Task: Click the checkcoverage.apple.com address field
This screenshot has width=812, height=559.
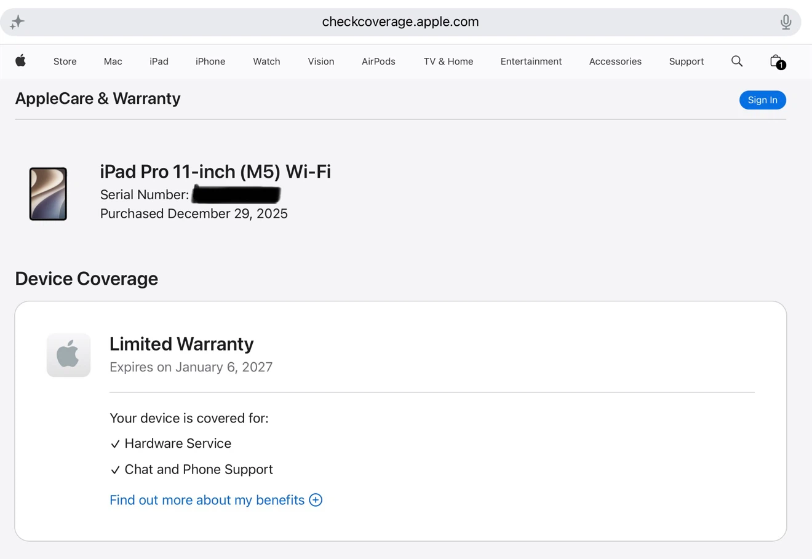Action: click(x=400, y=22)
